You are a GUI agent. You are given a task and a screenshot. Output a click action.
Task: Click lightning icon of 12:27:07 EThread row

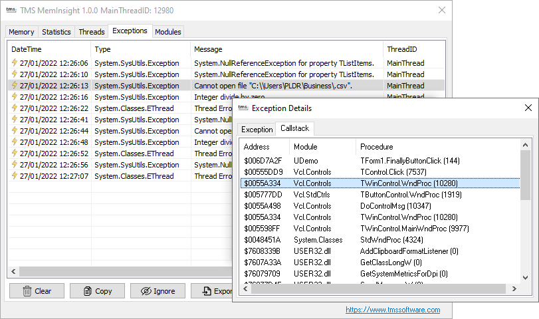(15, 176)
